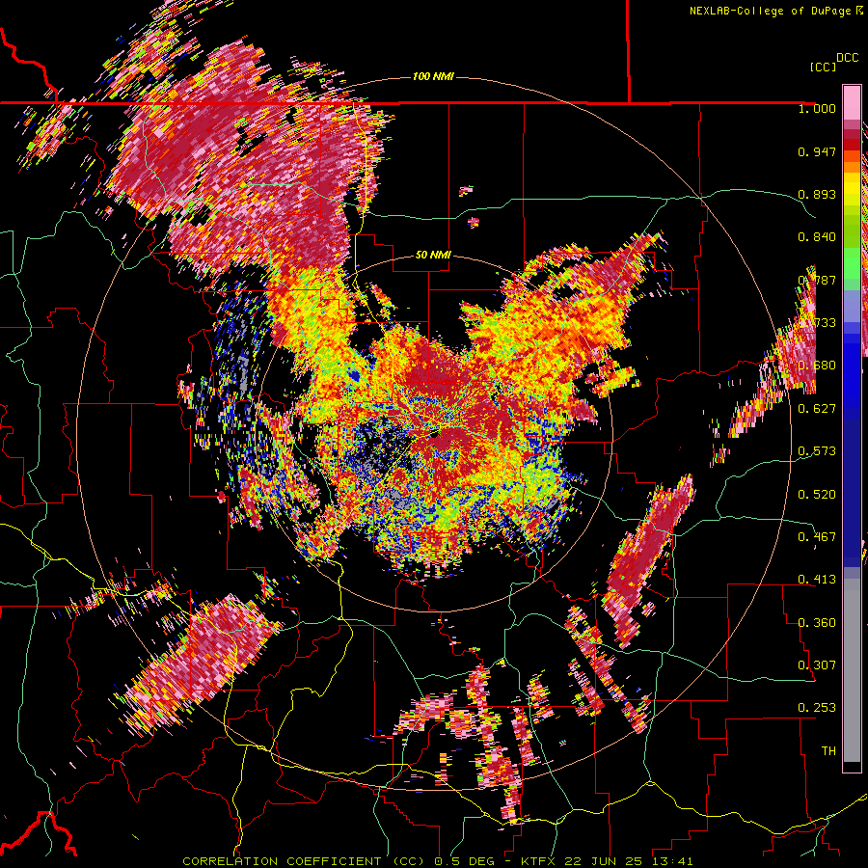Screen dimensions: 868x868
Task: Click the 0.307 legend value
Action: (817, 665)
